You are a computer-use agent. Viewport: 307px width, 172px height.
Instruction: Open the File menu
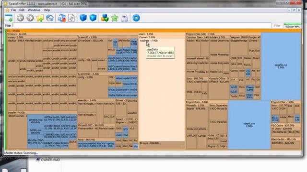click(x=13, y=10)
